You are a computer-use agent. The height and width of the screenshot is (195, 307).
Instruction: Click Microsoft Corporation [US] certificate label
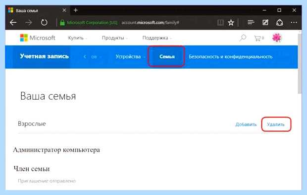pos(92,23)
